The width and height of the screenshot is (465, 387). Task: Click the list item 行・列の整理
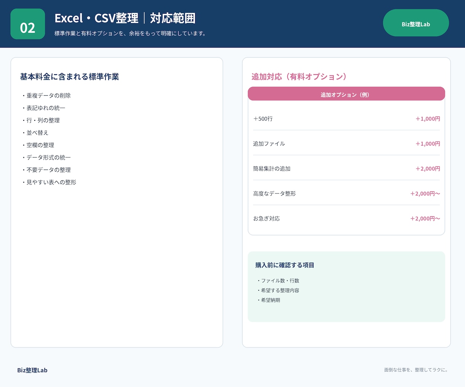[40, 120]
